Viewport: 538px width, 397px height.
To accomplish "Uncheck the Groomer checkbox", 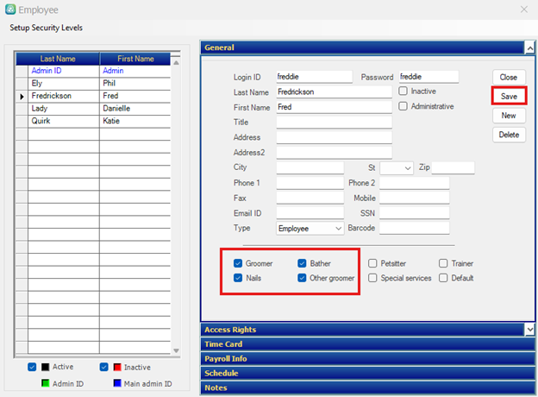I will 238,263.
